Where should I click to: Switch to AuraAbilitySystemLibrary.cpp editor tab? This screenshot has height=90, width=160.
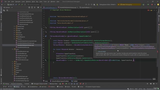click(x=68, y=7)
